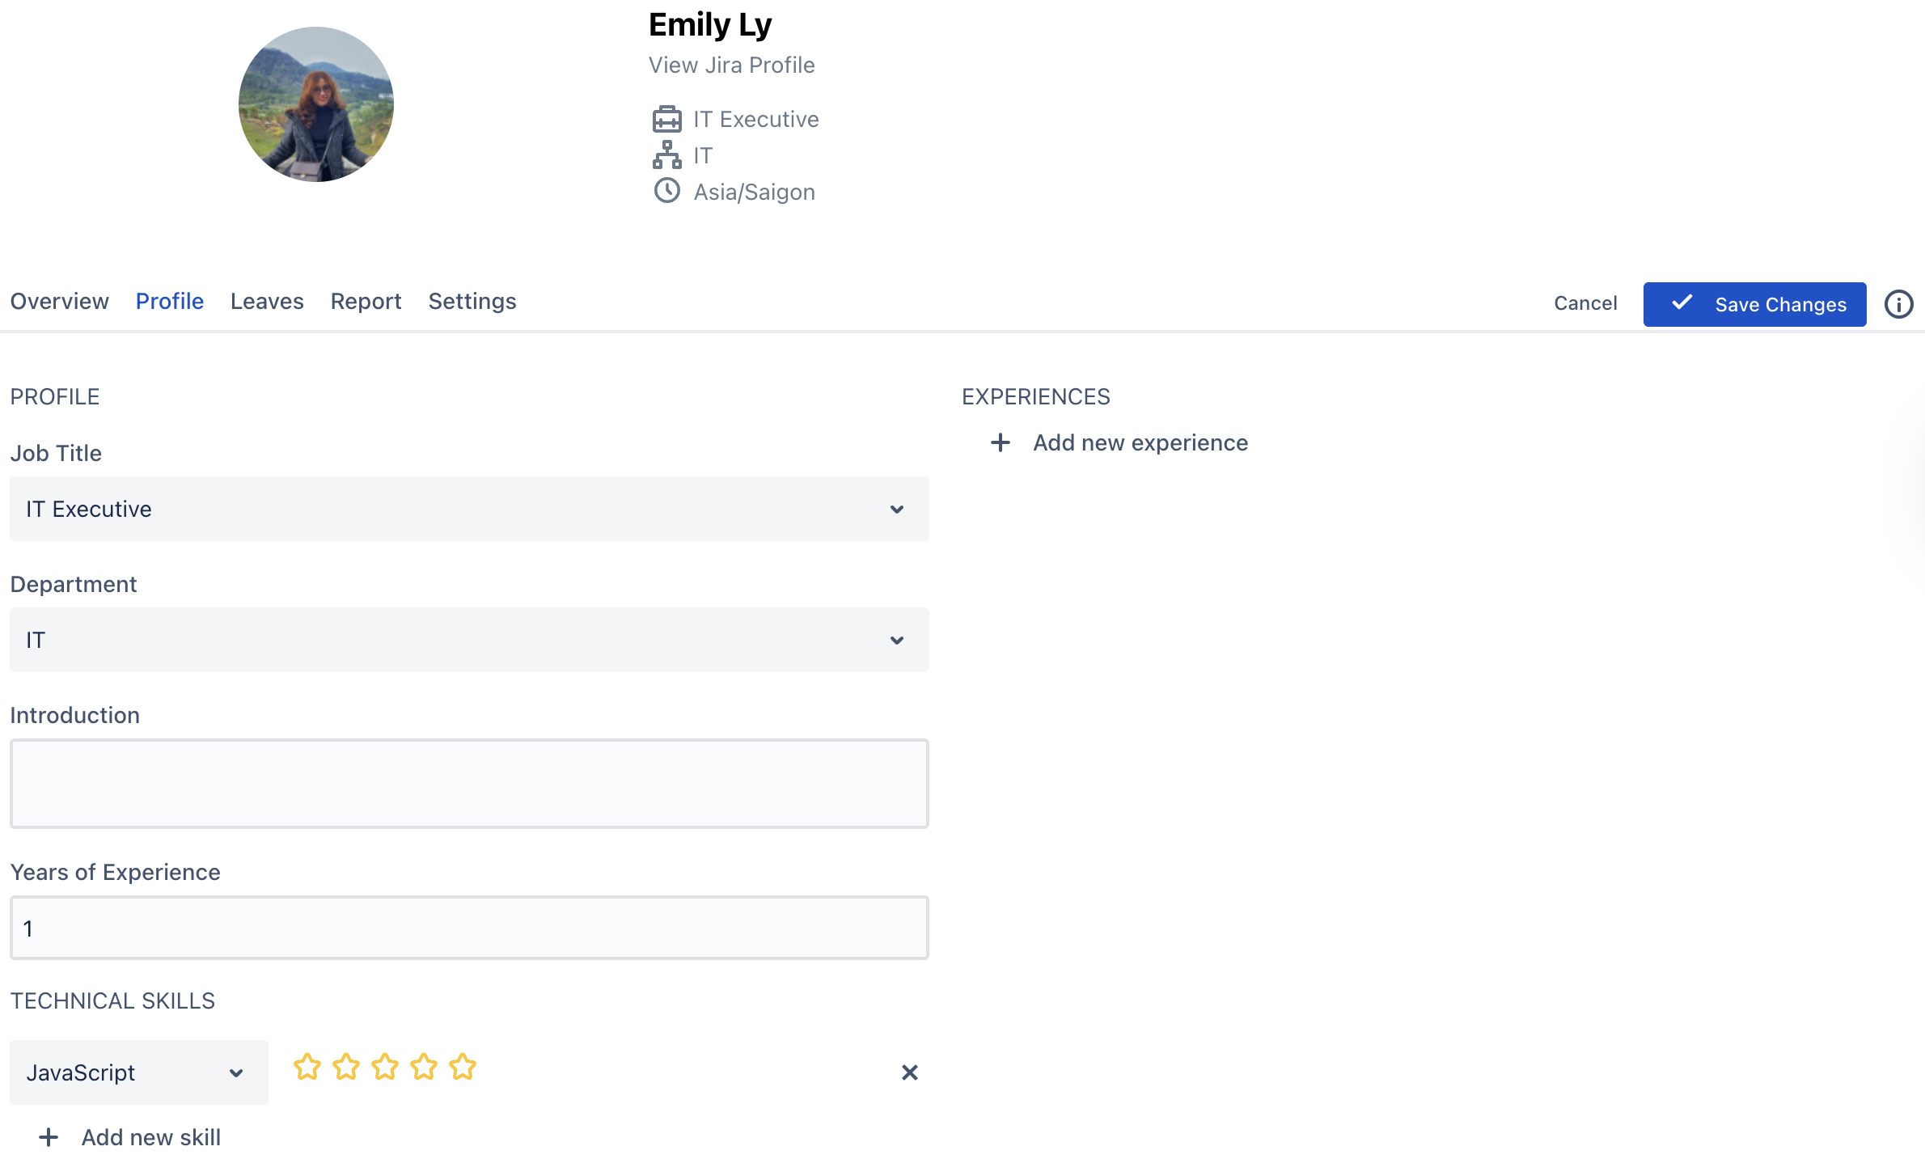The image size is (1925, 1176).
Task: Click the plus icon for new skill
Action: pyautogui.click(x=49, y=1137)
